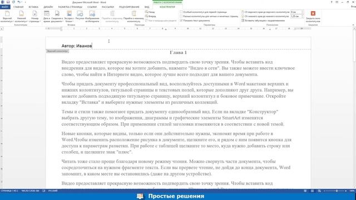Enable different odd and even pages checkbox
Image resolution: width=356 pixels, height=200 pixels.
(x=181, y=16)
